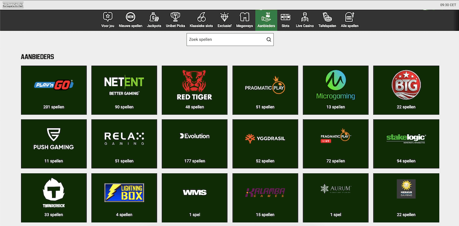Screen dimensions: 459x226
Task: Focus the Zoek spellen search field
Action: (230, 40)
